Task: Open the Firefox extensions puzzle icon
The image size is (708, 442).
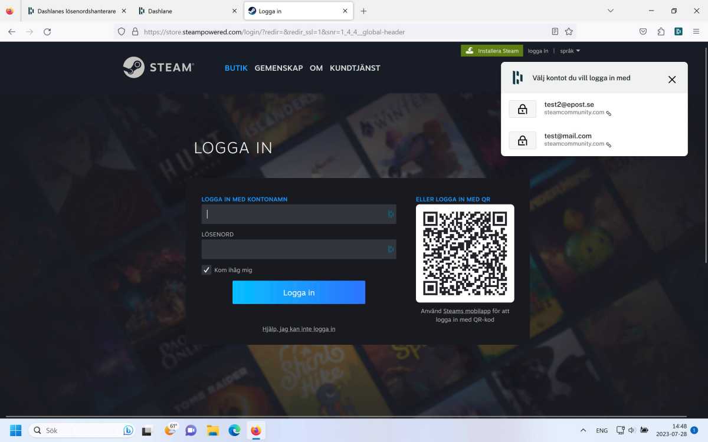Action: click(661, 32)
